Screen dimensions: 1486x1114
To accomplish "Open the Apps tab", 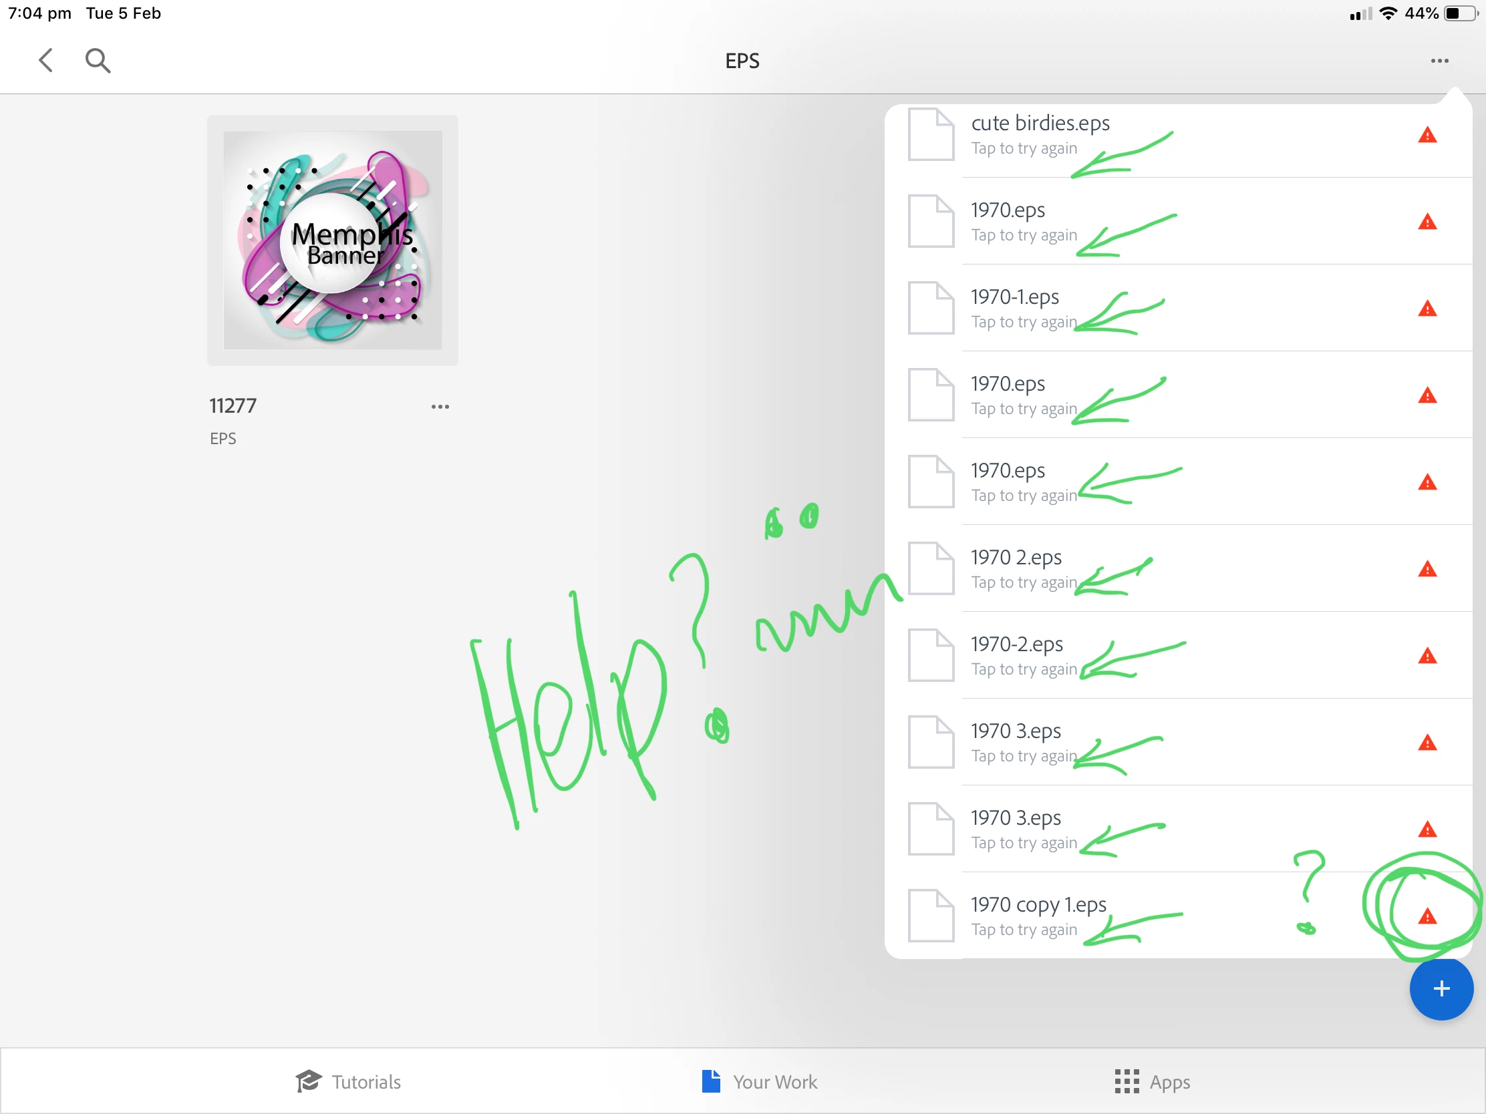I will coord(1151,1081).
